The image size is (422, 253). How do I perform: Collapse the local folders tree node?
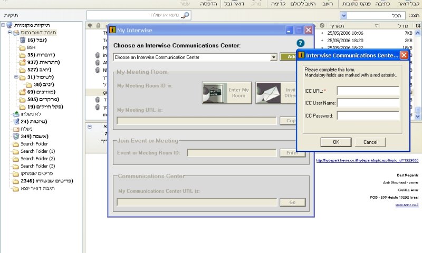[3, 25]
